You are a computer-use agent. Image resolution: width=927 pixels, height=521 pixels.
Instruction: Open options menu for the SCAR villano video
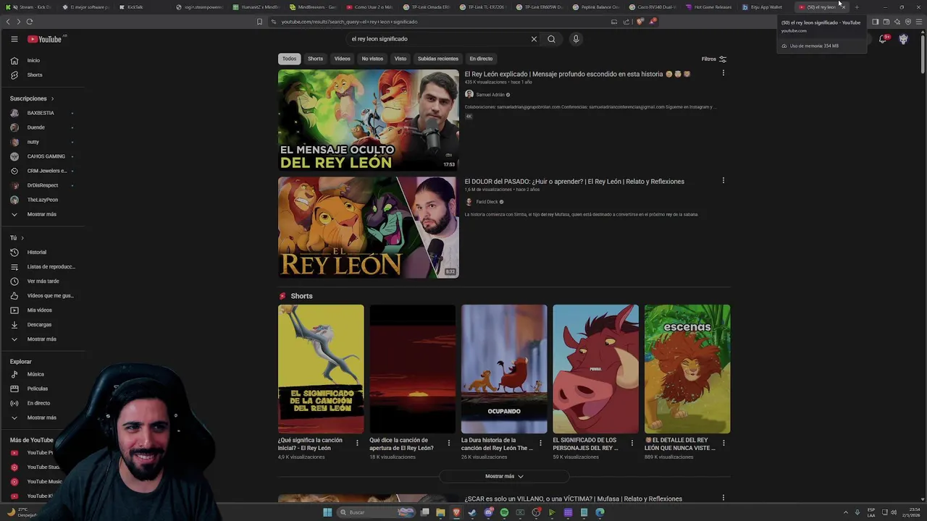[x=723, y=498]
